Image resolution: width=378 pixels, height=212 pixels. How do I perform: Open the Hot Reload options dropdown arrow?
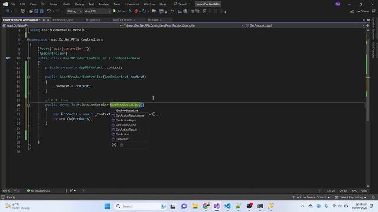(x=140, y=11)
